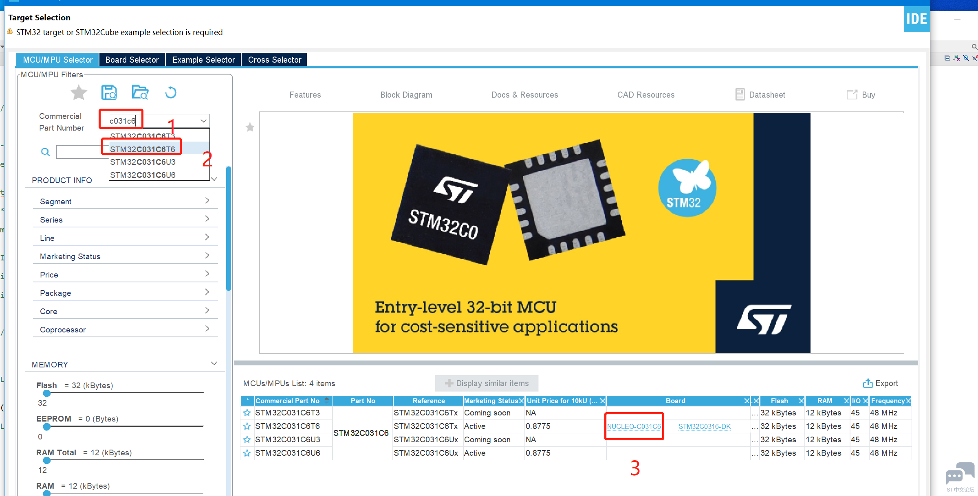Click the STM32C031C6Tx reference in the T6 row
Screen dimensions: 978x496
426,426
